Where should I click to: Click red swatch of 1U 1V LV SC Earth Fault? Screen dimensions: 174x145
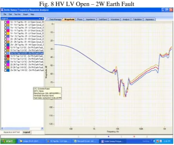coord(8,56)
